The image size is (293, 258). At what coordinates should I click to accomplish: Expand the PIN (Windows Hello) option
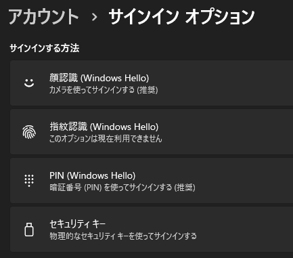152,181
